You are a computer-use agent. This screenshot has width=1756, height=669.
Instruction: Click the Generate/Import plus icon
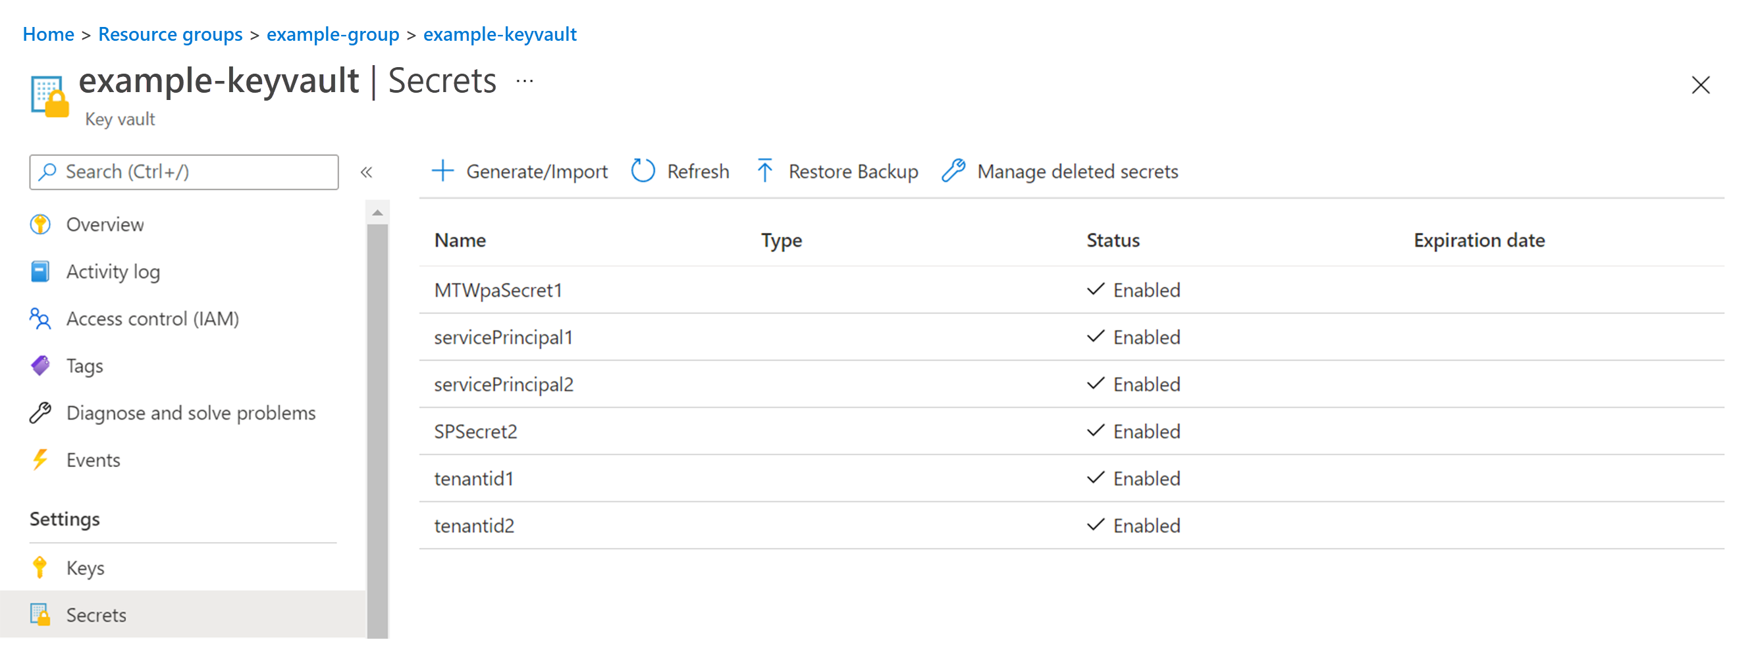pyautogui.click(x=442, y=170)
